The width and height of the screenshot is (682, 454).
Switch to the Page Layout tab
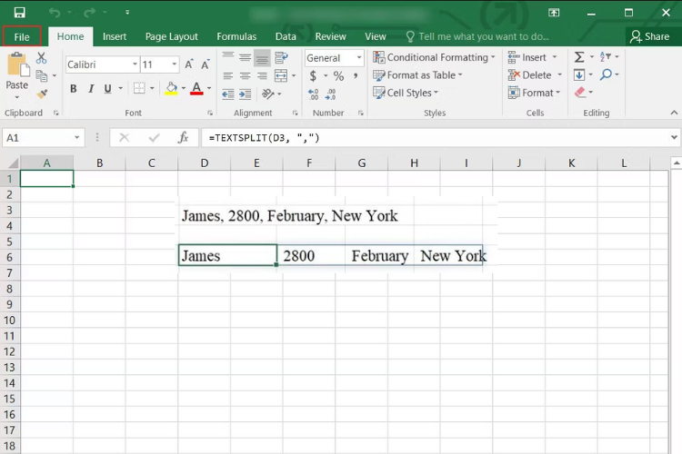[171, 36]
